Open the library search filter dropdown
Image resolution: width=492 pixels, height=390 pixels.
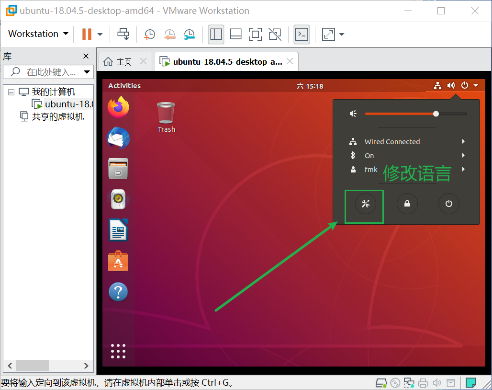[87, 72]
